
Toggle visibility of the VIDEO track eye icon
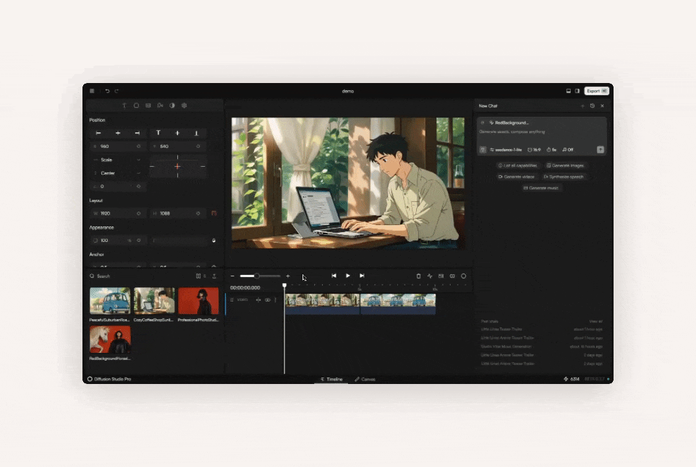coord(267,300)
